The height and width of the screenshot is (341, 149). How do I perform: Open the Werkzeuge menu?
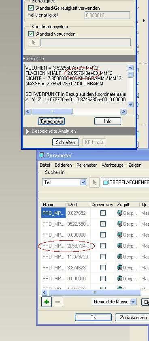[113, 165]
